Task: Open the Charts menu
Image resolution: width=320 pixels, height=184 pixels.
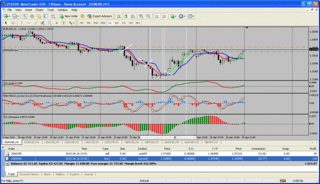Action: click(x=39, y=10)
